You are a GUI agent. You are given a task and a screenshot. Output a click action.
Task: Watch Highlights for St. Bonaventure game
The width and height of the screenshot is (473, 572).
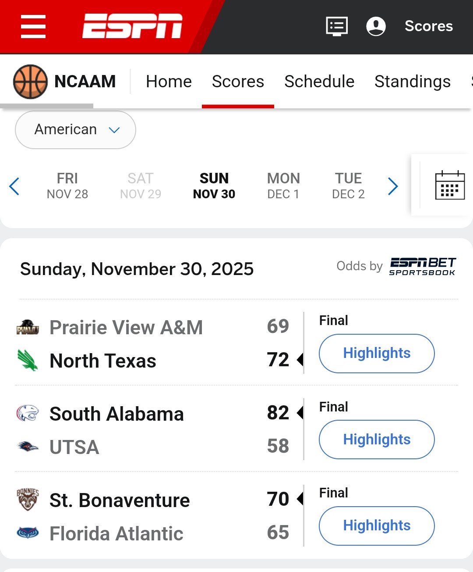pos(377,526)
